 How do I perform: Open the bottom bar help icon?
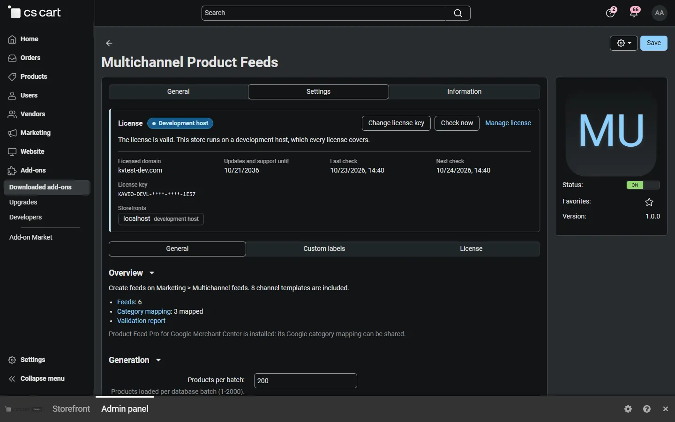point(647,409)
